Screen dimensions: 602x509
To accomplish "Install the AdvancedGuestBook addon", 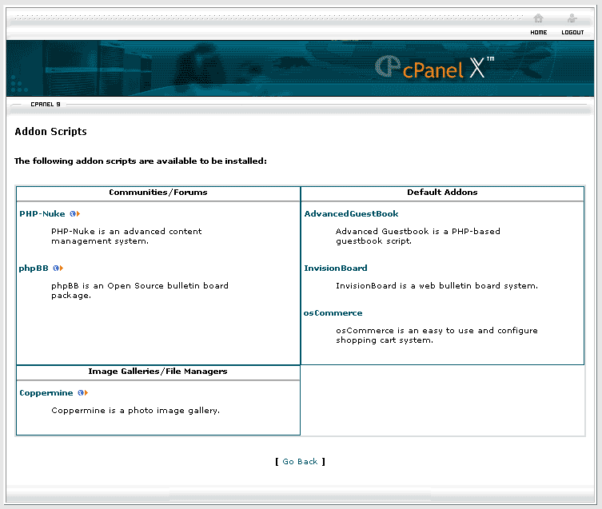I will [351, 214].
